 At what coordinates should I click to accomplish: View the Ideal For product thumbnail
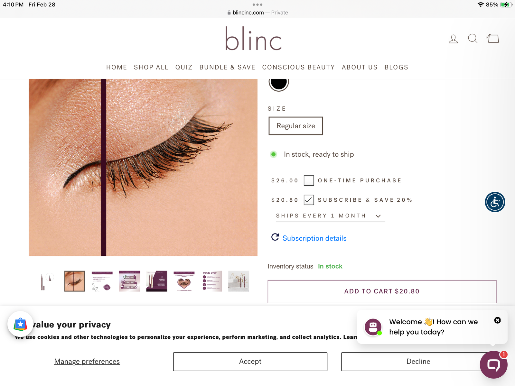211,281
